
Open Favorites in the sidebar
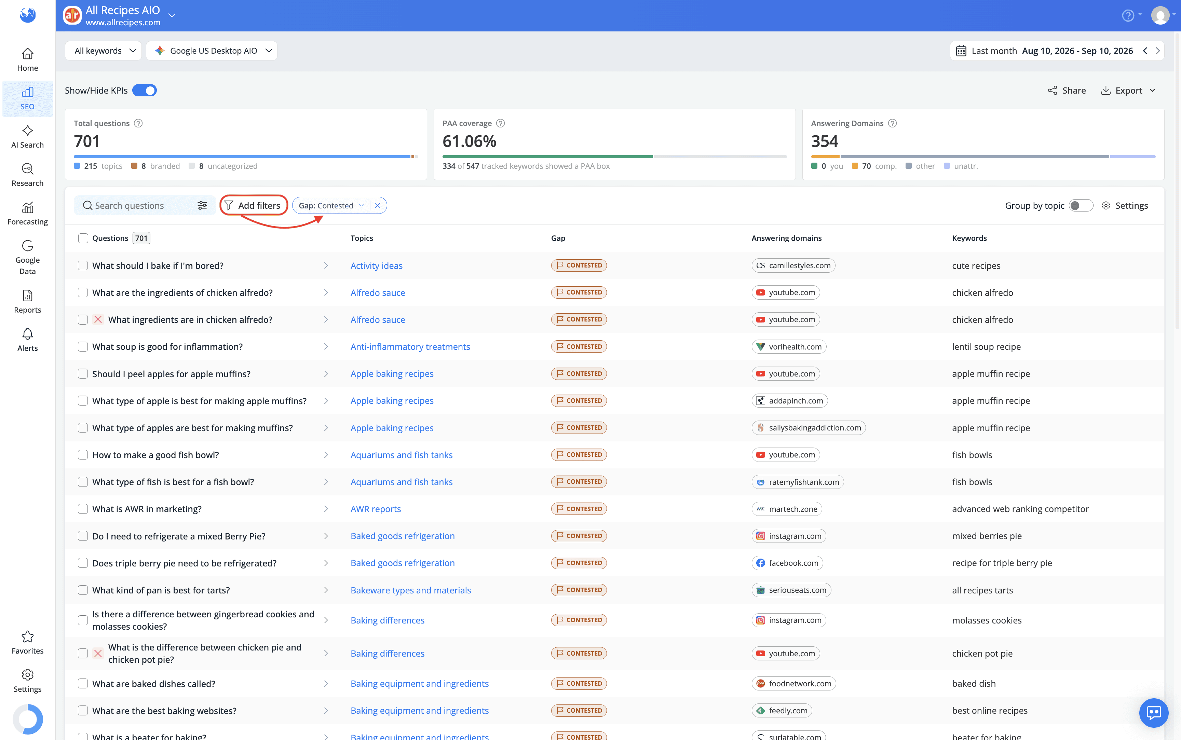(27, 643)
